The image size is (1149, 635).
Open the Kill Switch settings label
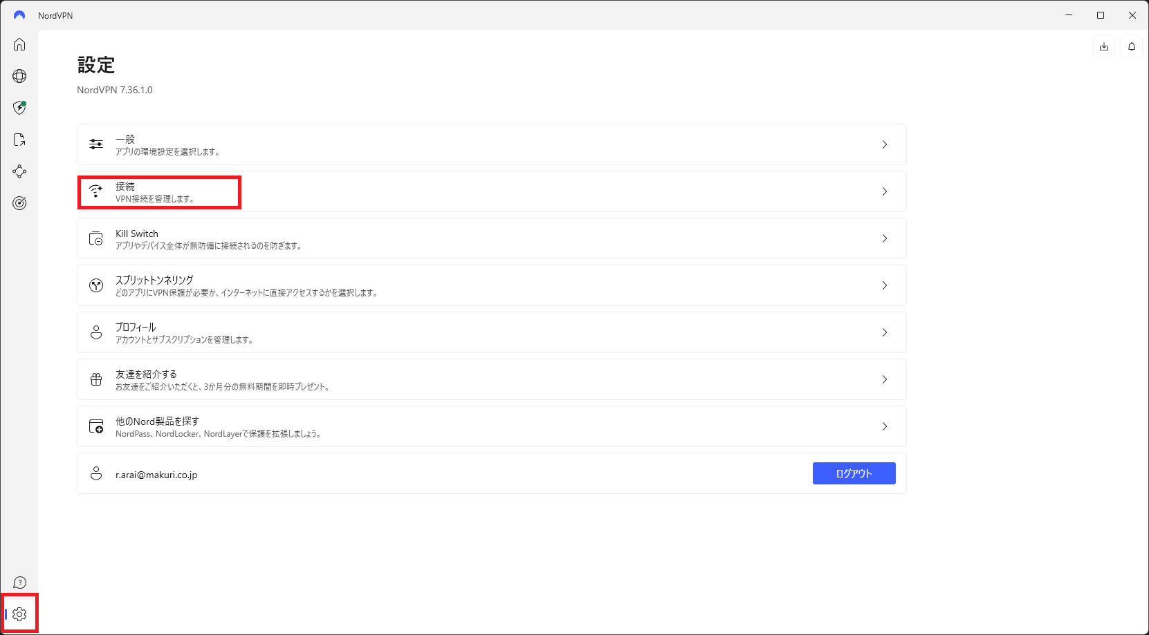(137, 234)
